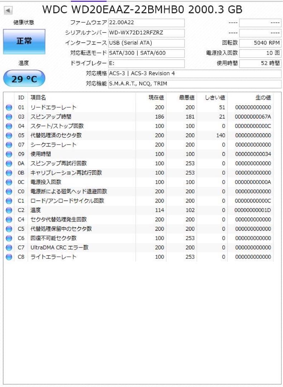The image size is (283, 387).
Task: Click the standard field ACS-3 Revision 4
Action: pos(195,73)
